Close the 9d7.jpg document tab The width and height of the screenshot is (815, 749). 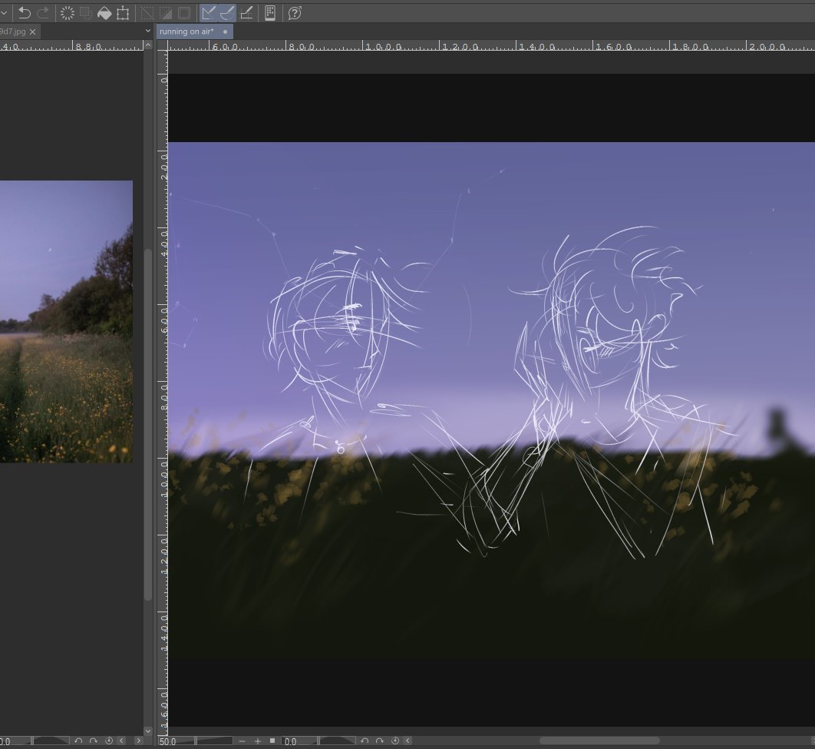(x=33, y=31)
